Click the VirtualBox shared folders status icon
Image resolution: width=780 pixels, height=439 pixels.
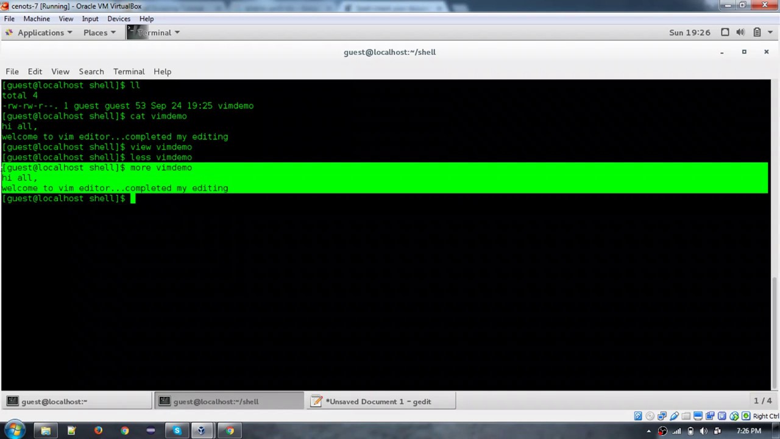pos(686,416)
